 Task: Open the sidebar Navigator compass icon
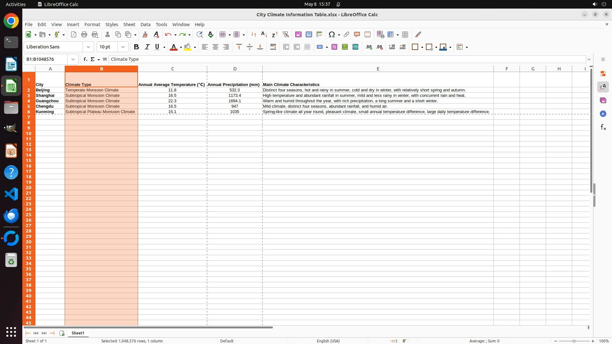[603, 114]
